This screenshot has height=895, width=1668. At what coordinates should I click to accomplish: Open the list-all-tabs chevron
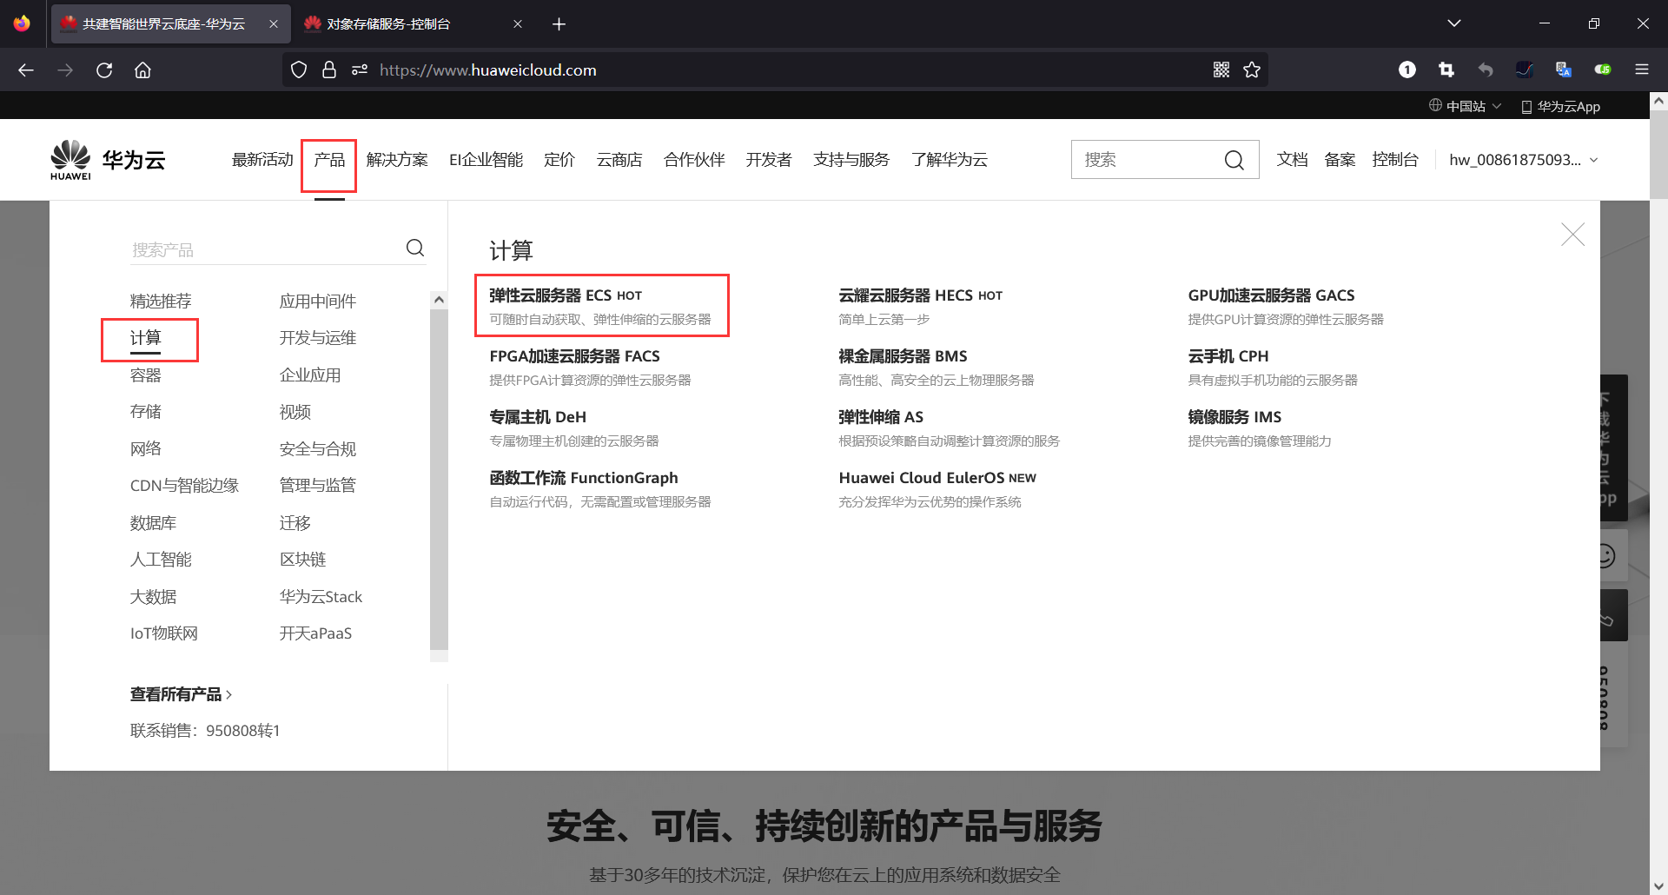pyautogui.click(x=1454, y=23)
